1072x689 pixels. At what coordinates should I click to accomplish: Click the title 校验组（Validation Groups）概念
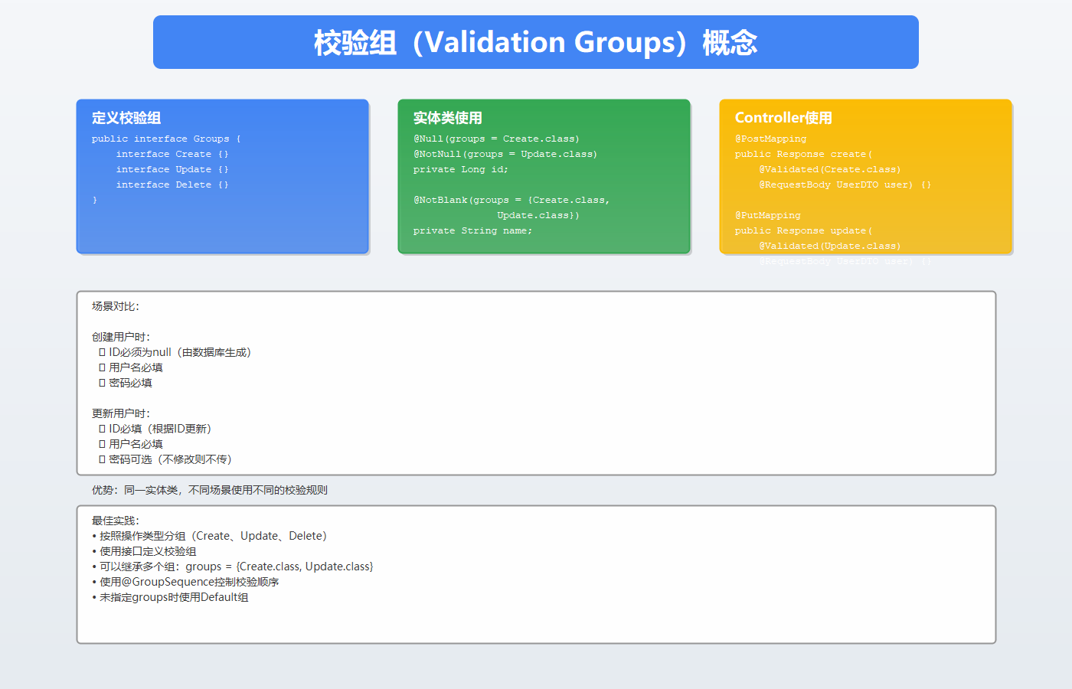(535, 42)
